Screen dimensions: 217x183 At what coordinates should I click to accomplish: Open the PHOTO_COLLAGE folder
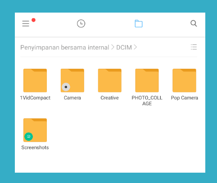click(x=147, y=80)
